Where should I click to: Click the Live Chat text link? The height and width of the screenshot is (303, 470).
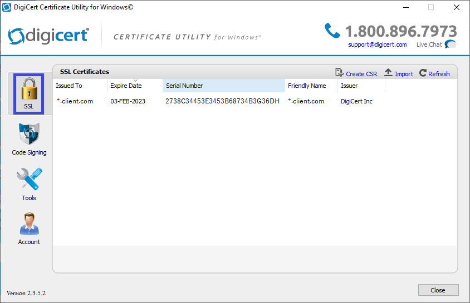click(429, 44)
